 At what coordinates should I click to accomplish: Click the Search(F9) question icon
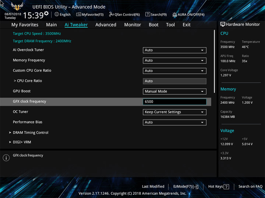[x=148, y=14]
